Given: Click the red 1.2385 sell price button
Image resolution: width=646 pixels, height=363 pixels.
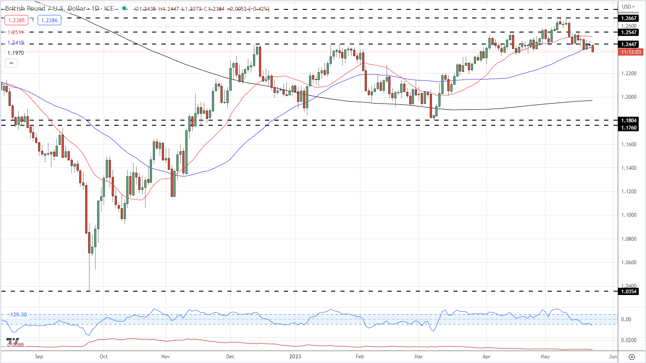Looking at the screenshot, I should 16,20.
